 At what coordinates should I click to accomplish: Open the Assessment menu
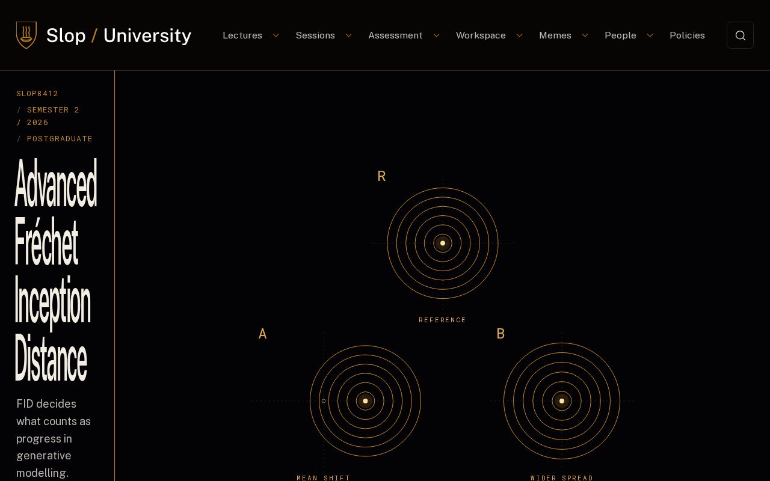pyautogui.click(x=395, y=35)
